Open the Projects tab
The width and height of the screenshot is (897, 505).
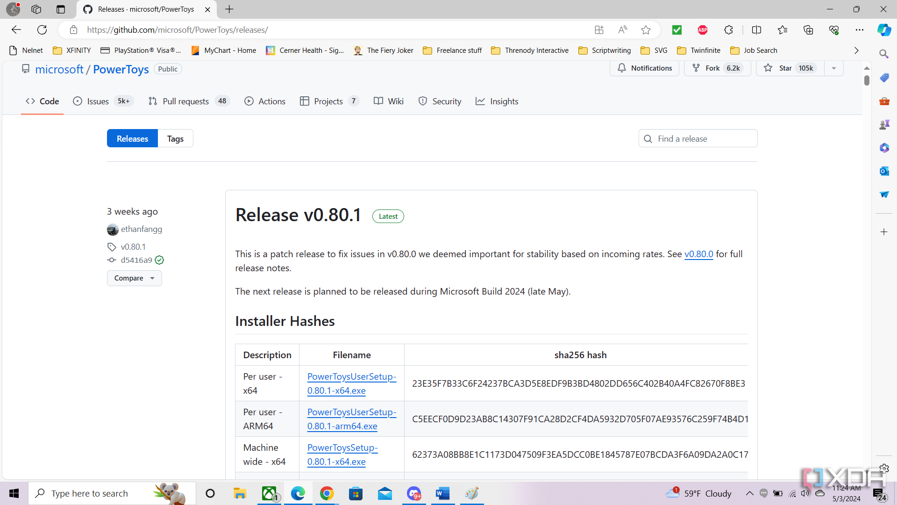coord(329,101)
